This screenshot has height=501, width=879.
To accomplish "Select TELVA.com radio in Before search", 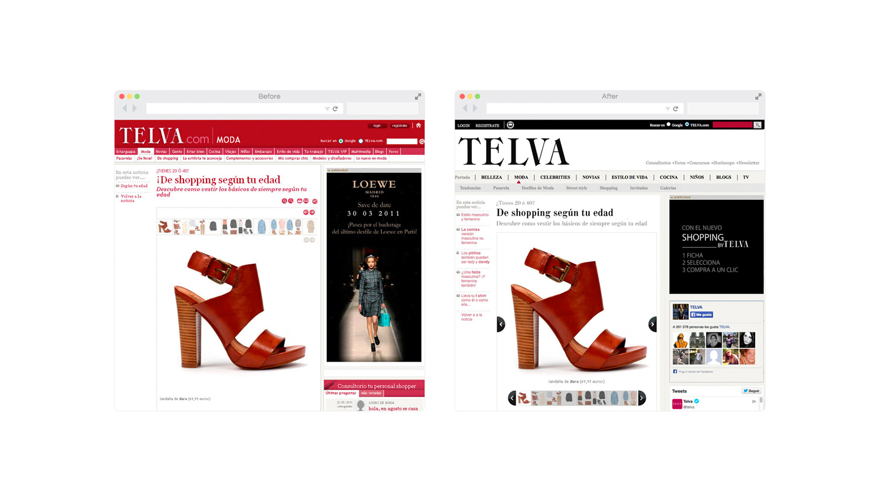I will point(361,141).
